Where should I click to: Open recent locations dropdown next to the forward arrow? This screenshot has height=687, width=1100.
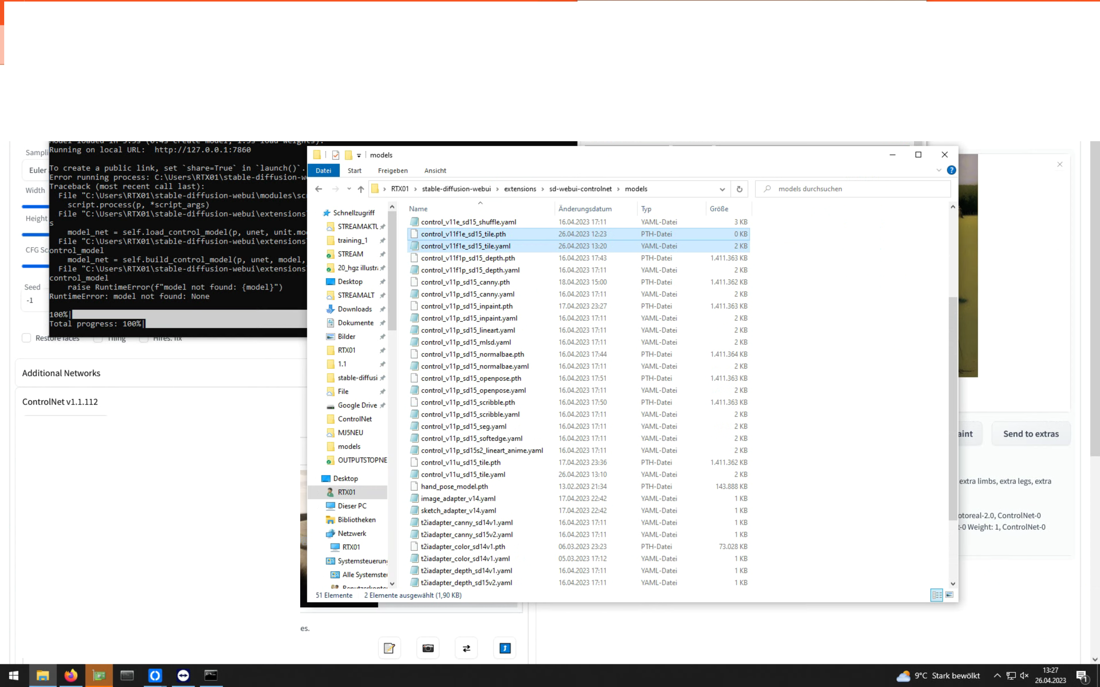(349, 189)
